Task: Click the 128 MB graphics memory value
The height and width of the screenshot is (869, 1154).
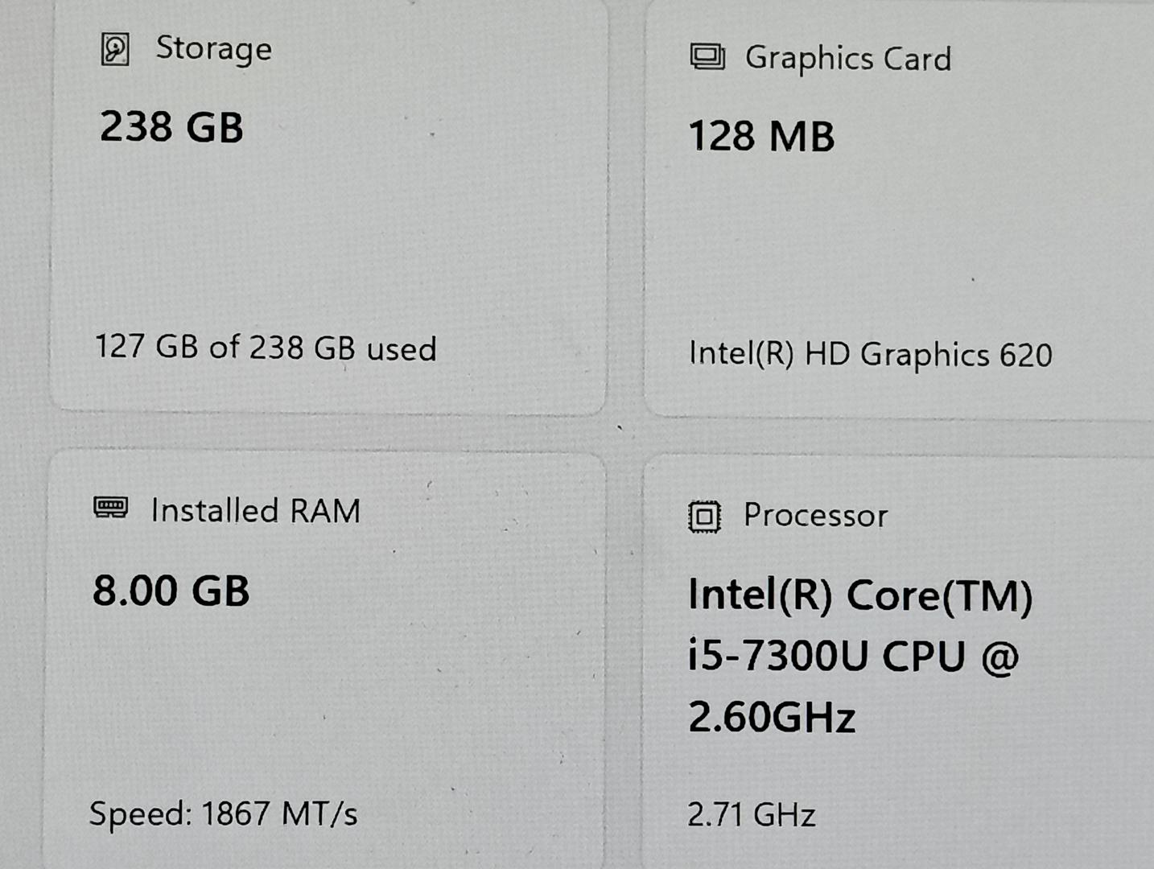Action: 762,136
